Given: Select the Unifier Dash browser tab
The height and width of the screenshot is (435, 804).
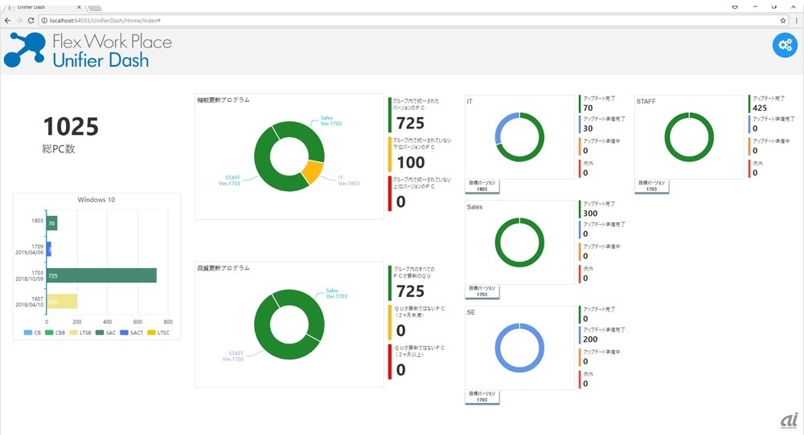Looking at the screenshot, I should (32, 6).
